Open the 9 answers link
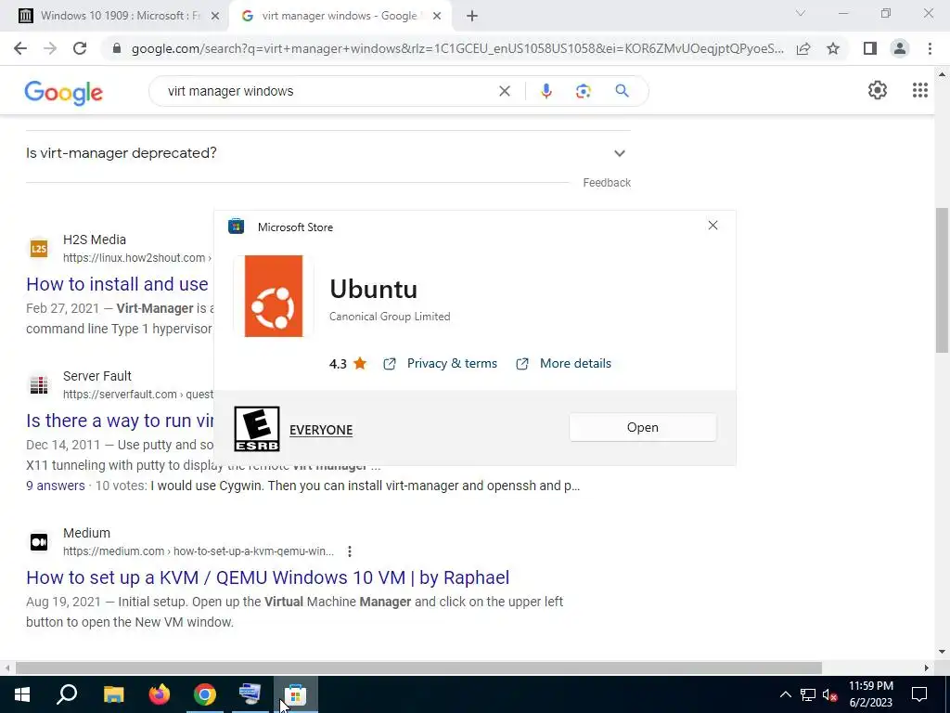950x713 pixels. [56, 486]
